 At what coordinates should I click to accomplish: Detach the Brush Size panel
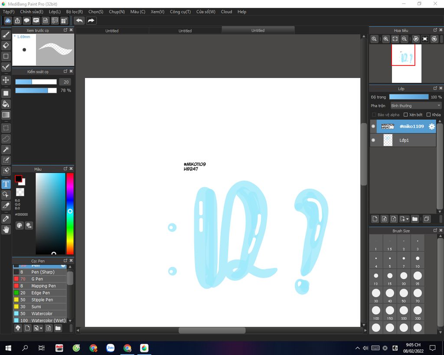(x=435, y=231)
